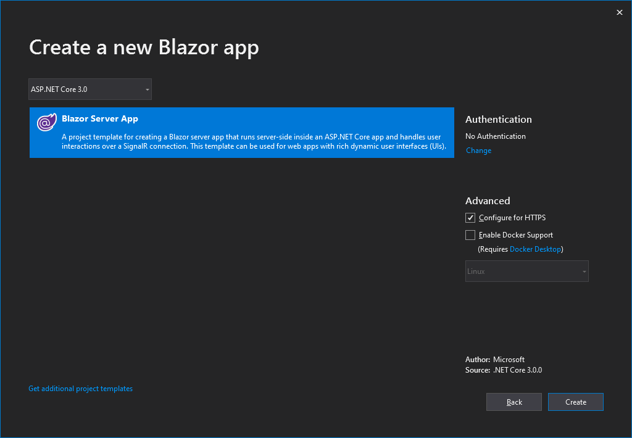Click the Blazor server app description paragraph

click(x=254, y=141)
